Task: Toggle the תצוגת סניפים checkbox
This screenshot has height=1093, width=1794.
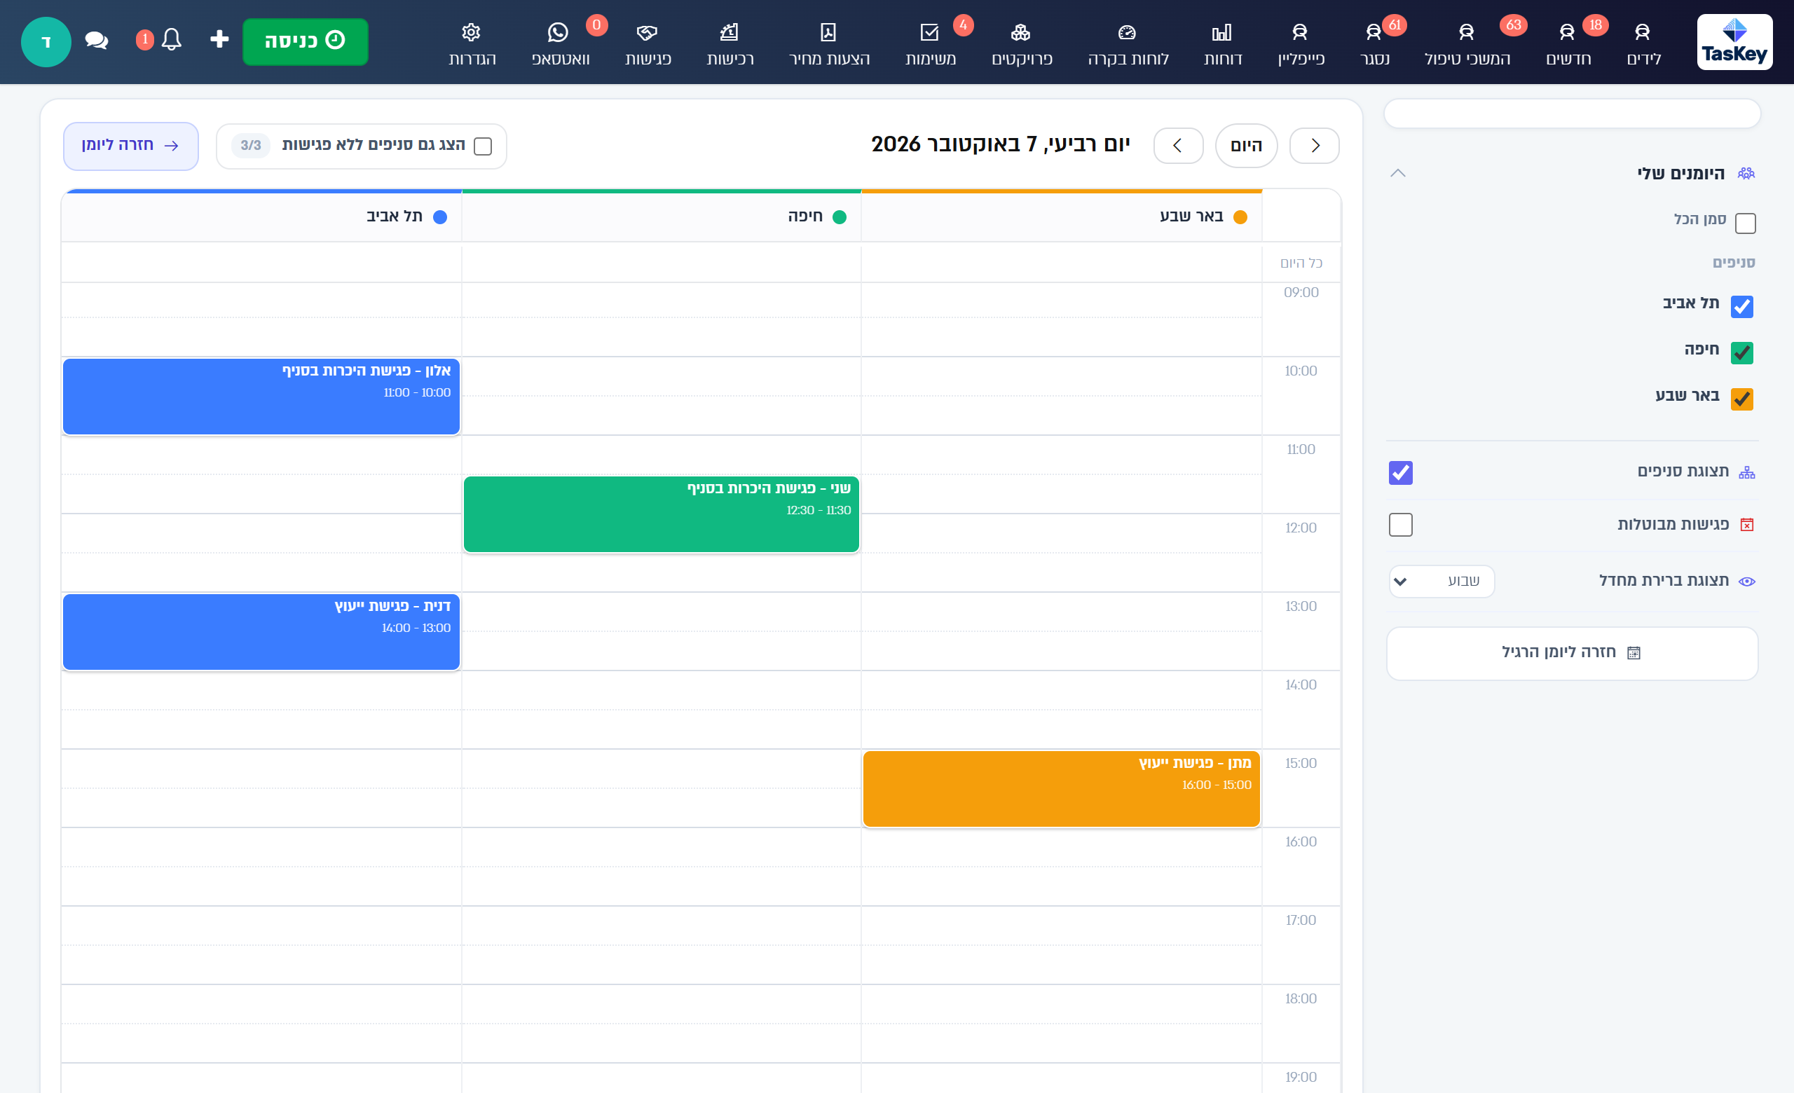Action: tap(1401, 473)
